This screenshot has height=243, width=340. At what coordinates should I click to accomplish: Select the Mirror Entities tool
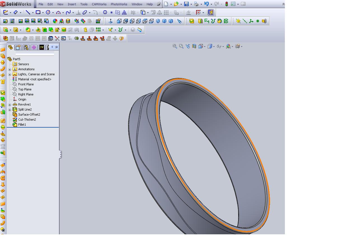pos(159,12)
